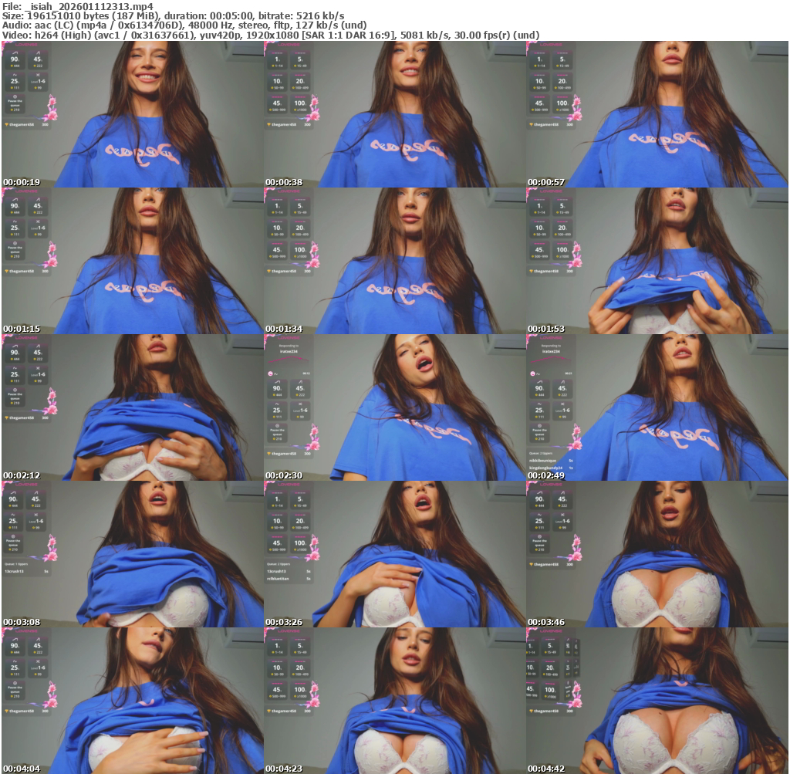Open the frame labeled 00:03:46
Image resolution: width=790 pixels, height=774 pixels.
(657, 554)
